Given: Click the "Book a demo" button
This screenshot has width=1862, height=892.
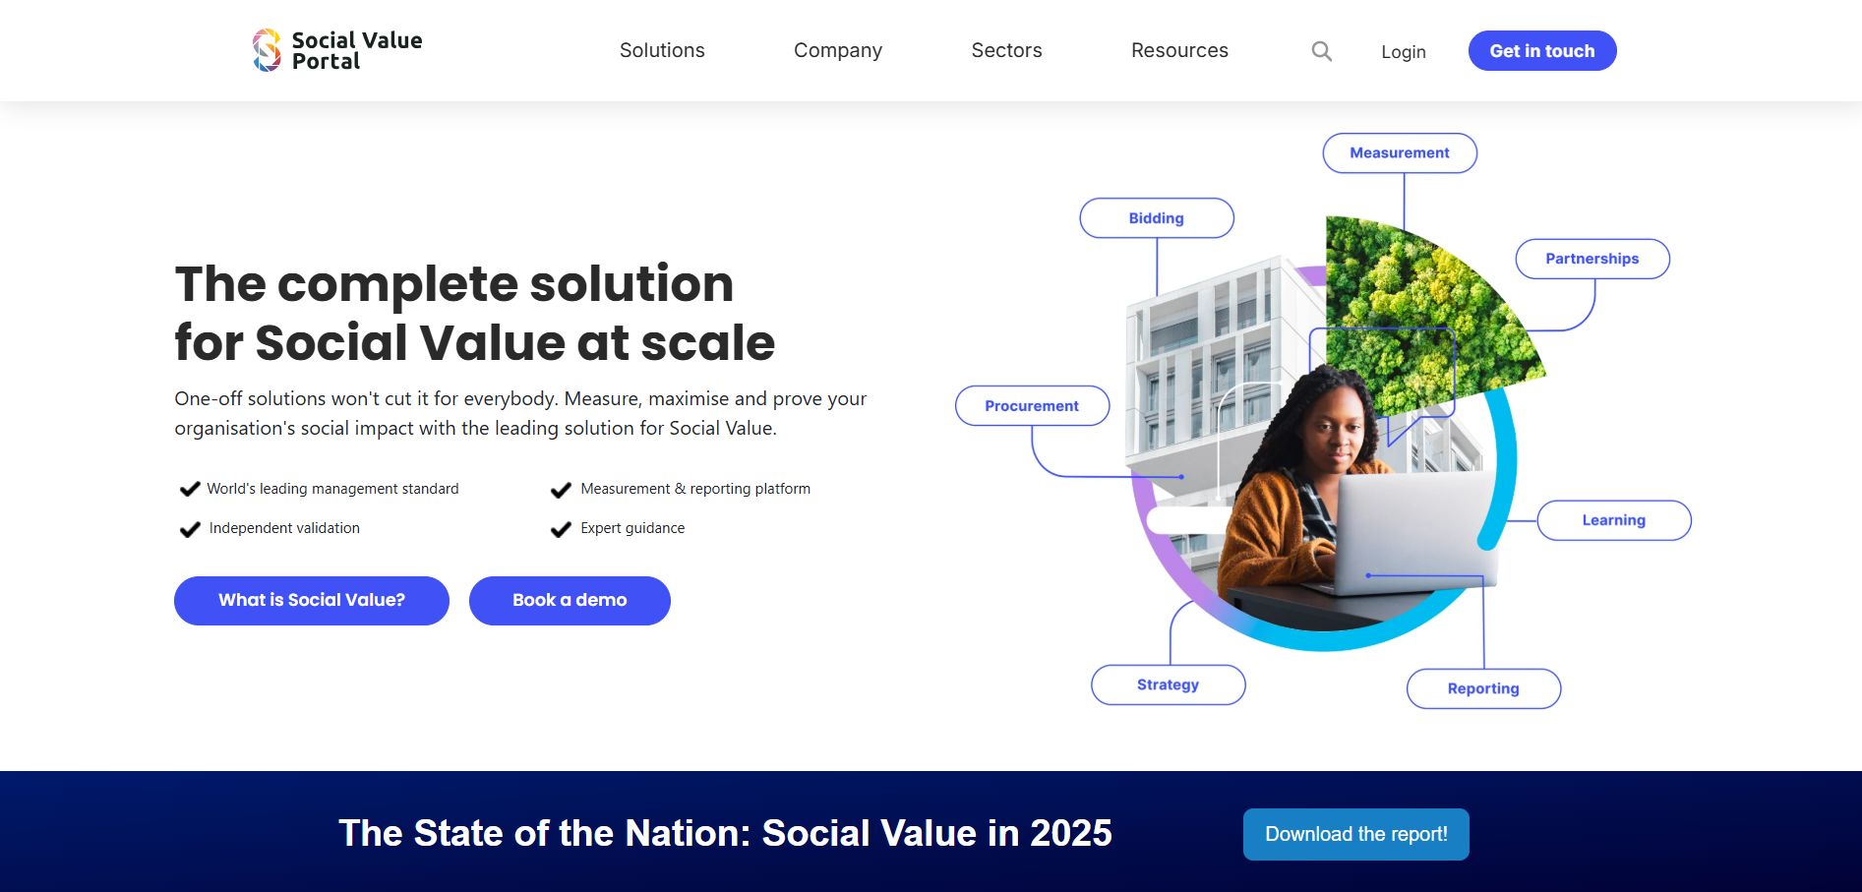Looking at the screenshot, I should [570, 600].
